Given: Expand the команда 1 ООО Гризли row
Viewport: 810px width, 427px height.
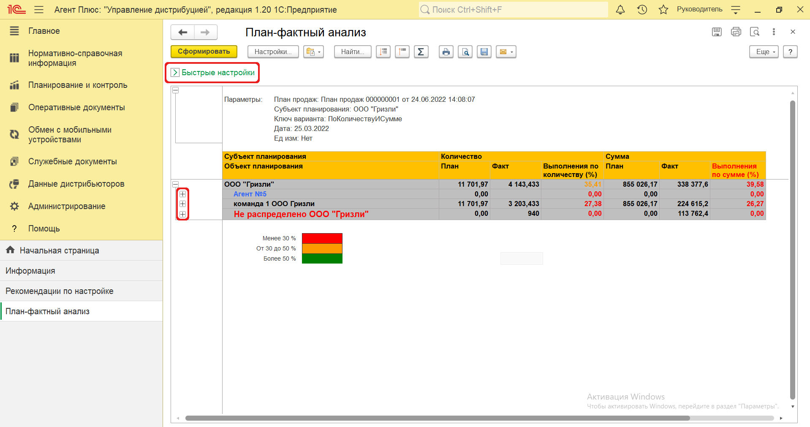Looking at the screenshot, I should coord(182,204).
